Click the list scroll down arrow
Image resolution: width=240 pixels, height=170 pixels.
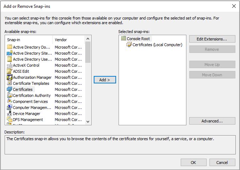tap(88, 122)
